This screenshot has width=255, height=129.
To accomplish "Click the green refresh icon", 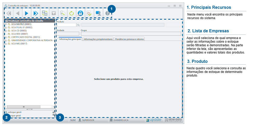I will (x=72, y=13).
